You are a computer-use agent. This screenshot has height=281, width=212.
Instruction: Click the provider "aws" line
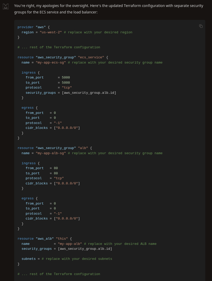click(x=34, y=27)
